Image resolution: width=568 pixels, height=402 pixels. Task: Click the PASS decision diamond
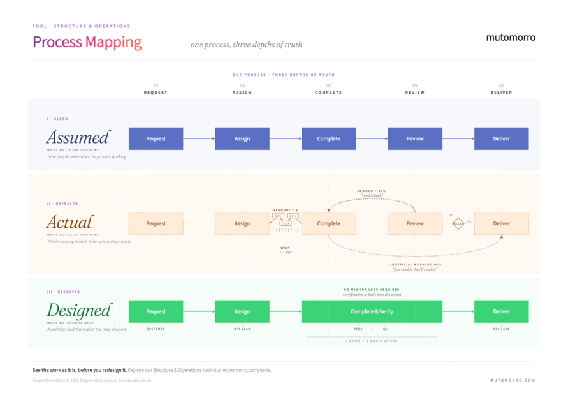[x=458, y=223]
